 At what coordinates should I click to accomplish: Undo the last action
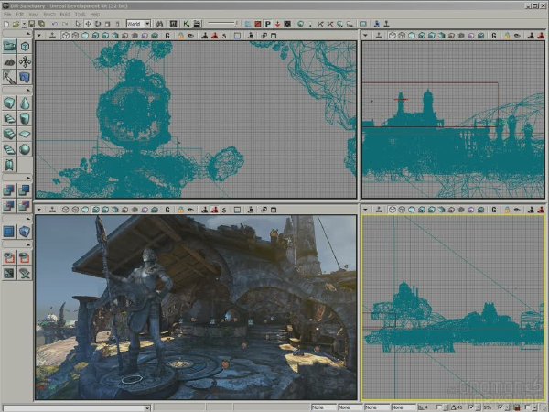click(x=55, y=24)
